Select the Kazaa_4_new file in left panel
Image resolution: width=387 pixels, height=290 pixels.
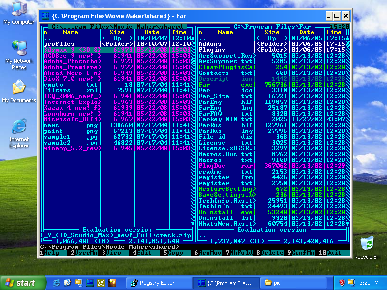coord(117,108)
